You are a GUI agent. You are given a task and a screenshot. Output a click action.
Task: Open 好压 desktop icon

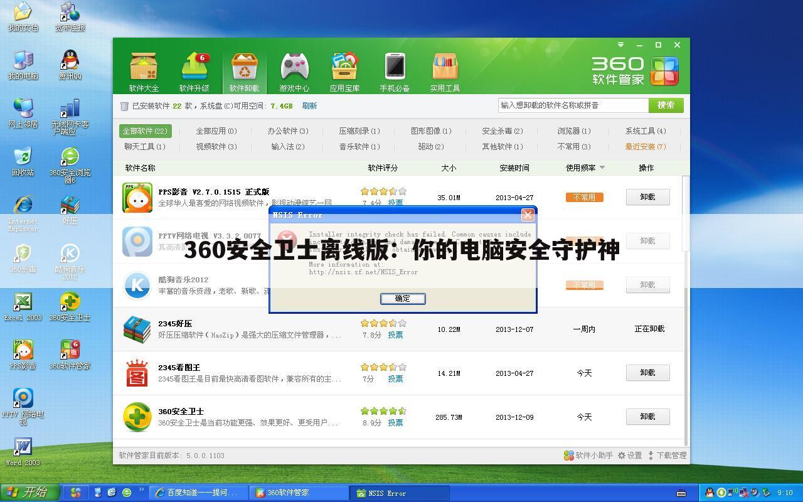70,210
